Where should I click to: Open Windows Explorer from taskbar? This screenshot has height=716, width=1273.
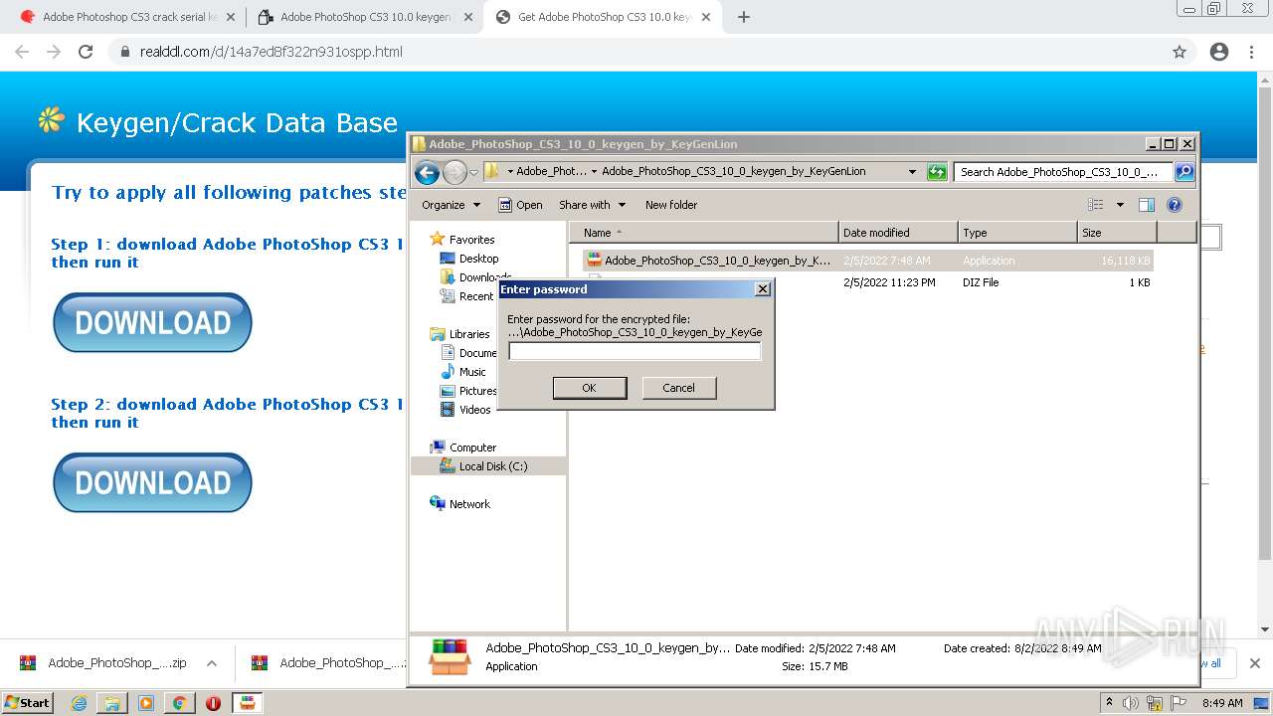(112, 703)
